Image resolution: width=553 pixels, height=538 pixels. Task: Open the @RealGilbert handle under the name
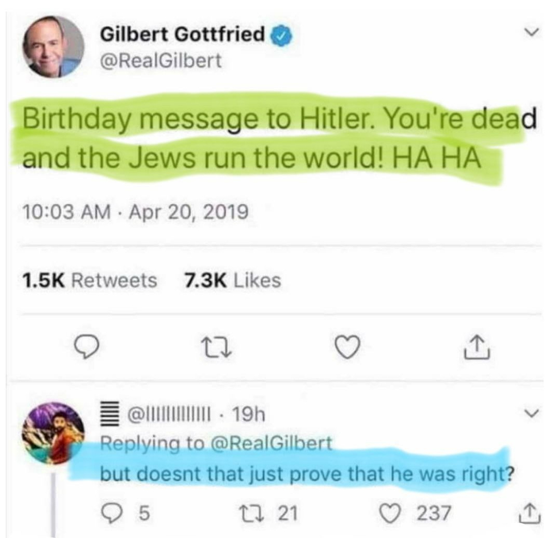[x=161, y=60]
